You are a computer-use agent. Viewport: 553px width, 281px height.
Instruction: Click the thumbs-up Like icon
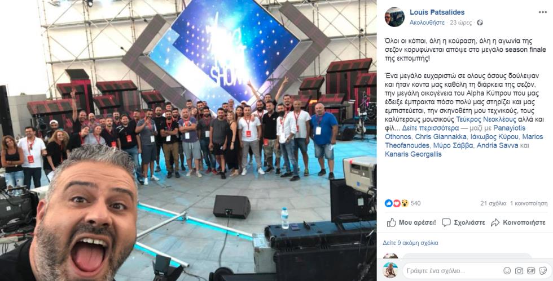[x=391, y=222]
